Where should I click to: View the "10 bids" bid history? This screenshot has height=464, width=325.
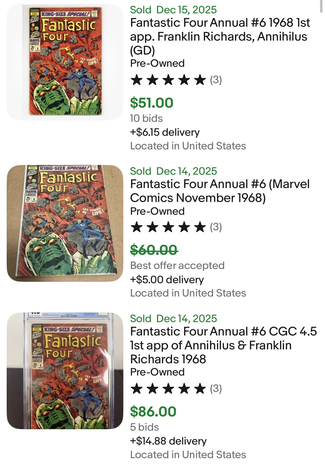tap(146, 118)
